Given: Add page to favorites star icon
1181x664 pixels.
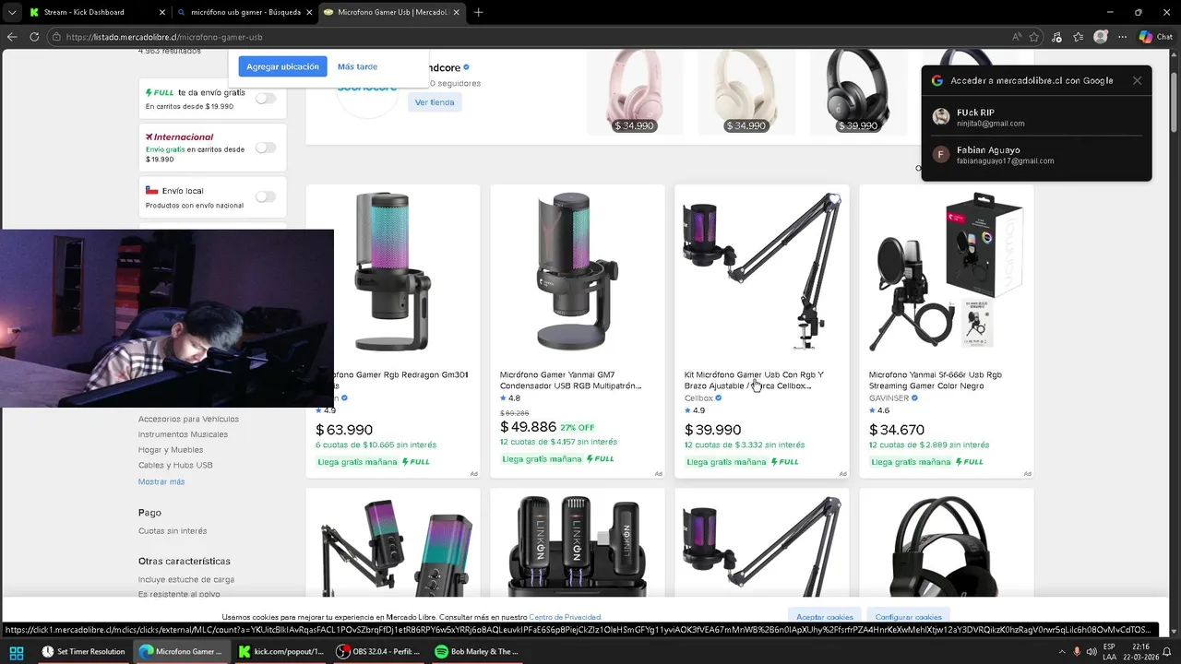Looking at the screenshot, I should click(1034, 37).
